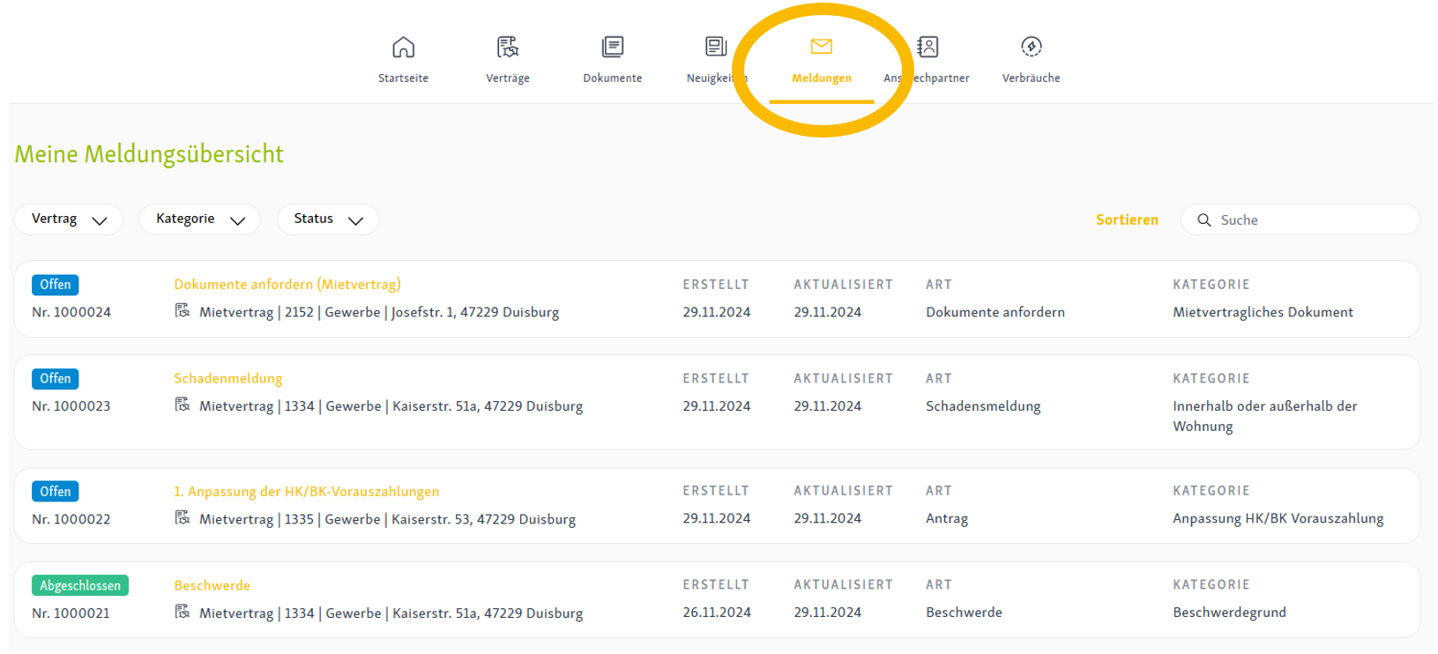Select text Nr. 1000022
Screen dimensions: 1438x654
tap(71, 519)
